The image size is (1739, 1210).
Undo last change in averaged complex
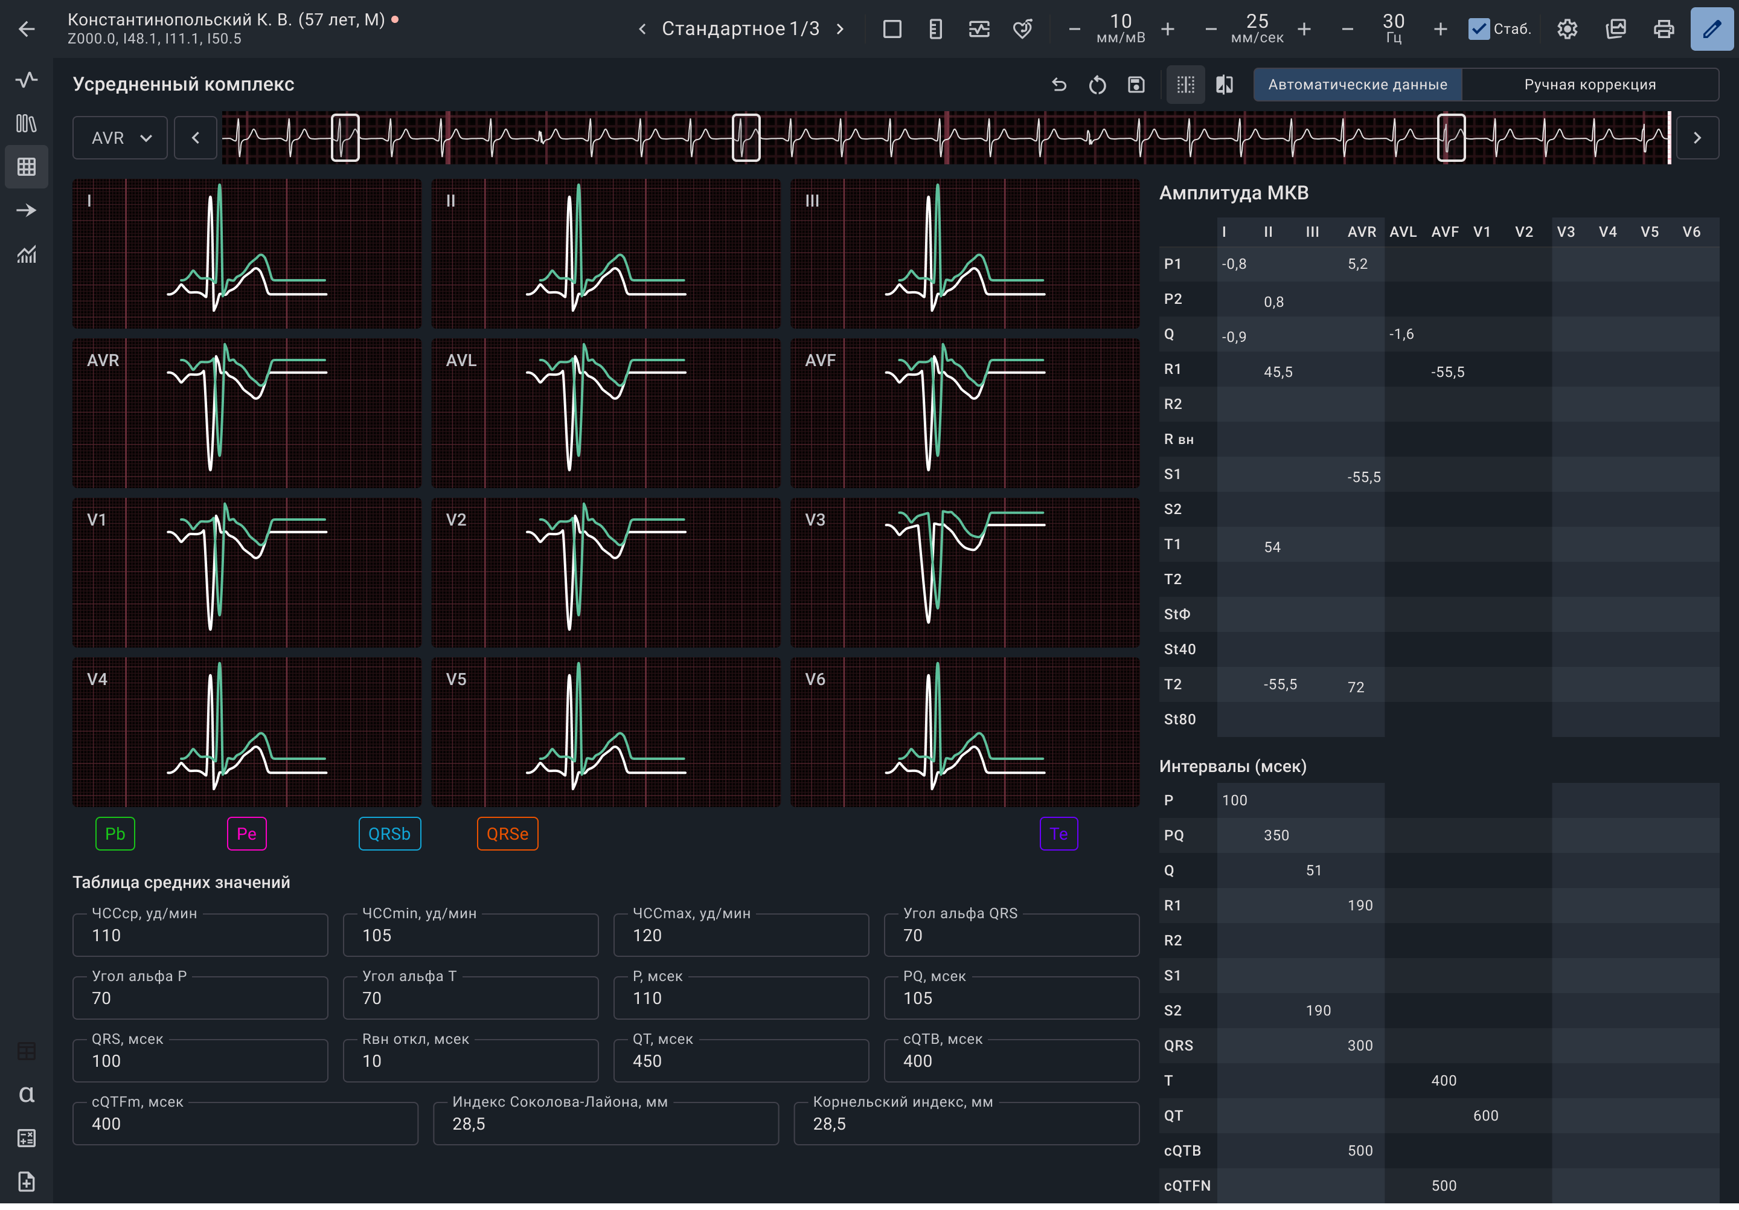pyautogui.click(x=1059, y=85)
